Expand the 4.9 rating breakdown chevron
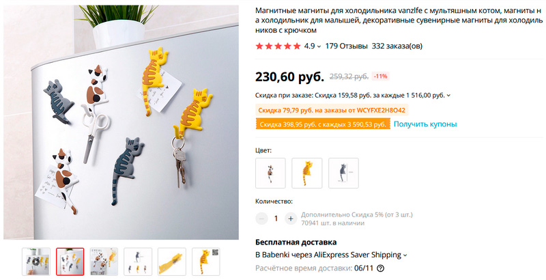Viewport: 546px width, 280px height. pyautogui.click(x=318, y=46)
